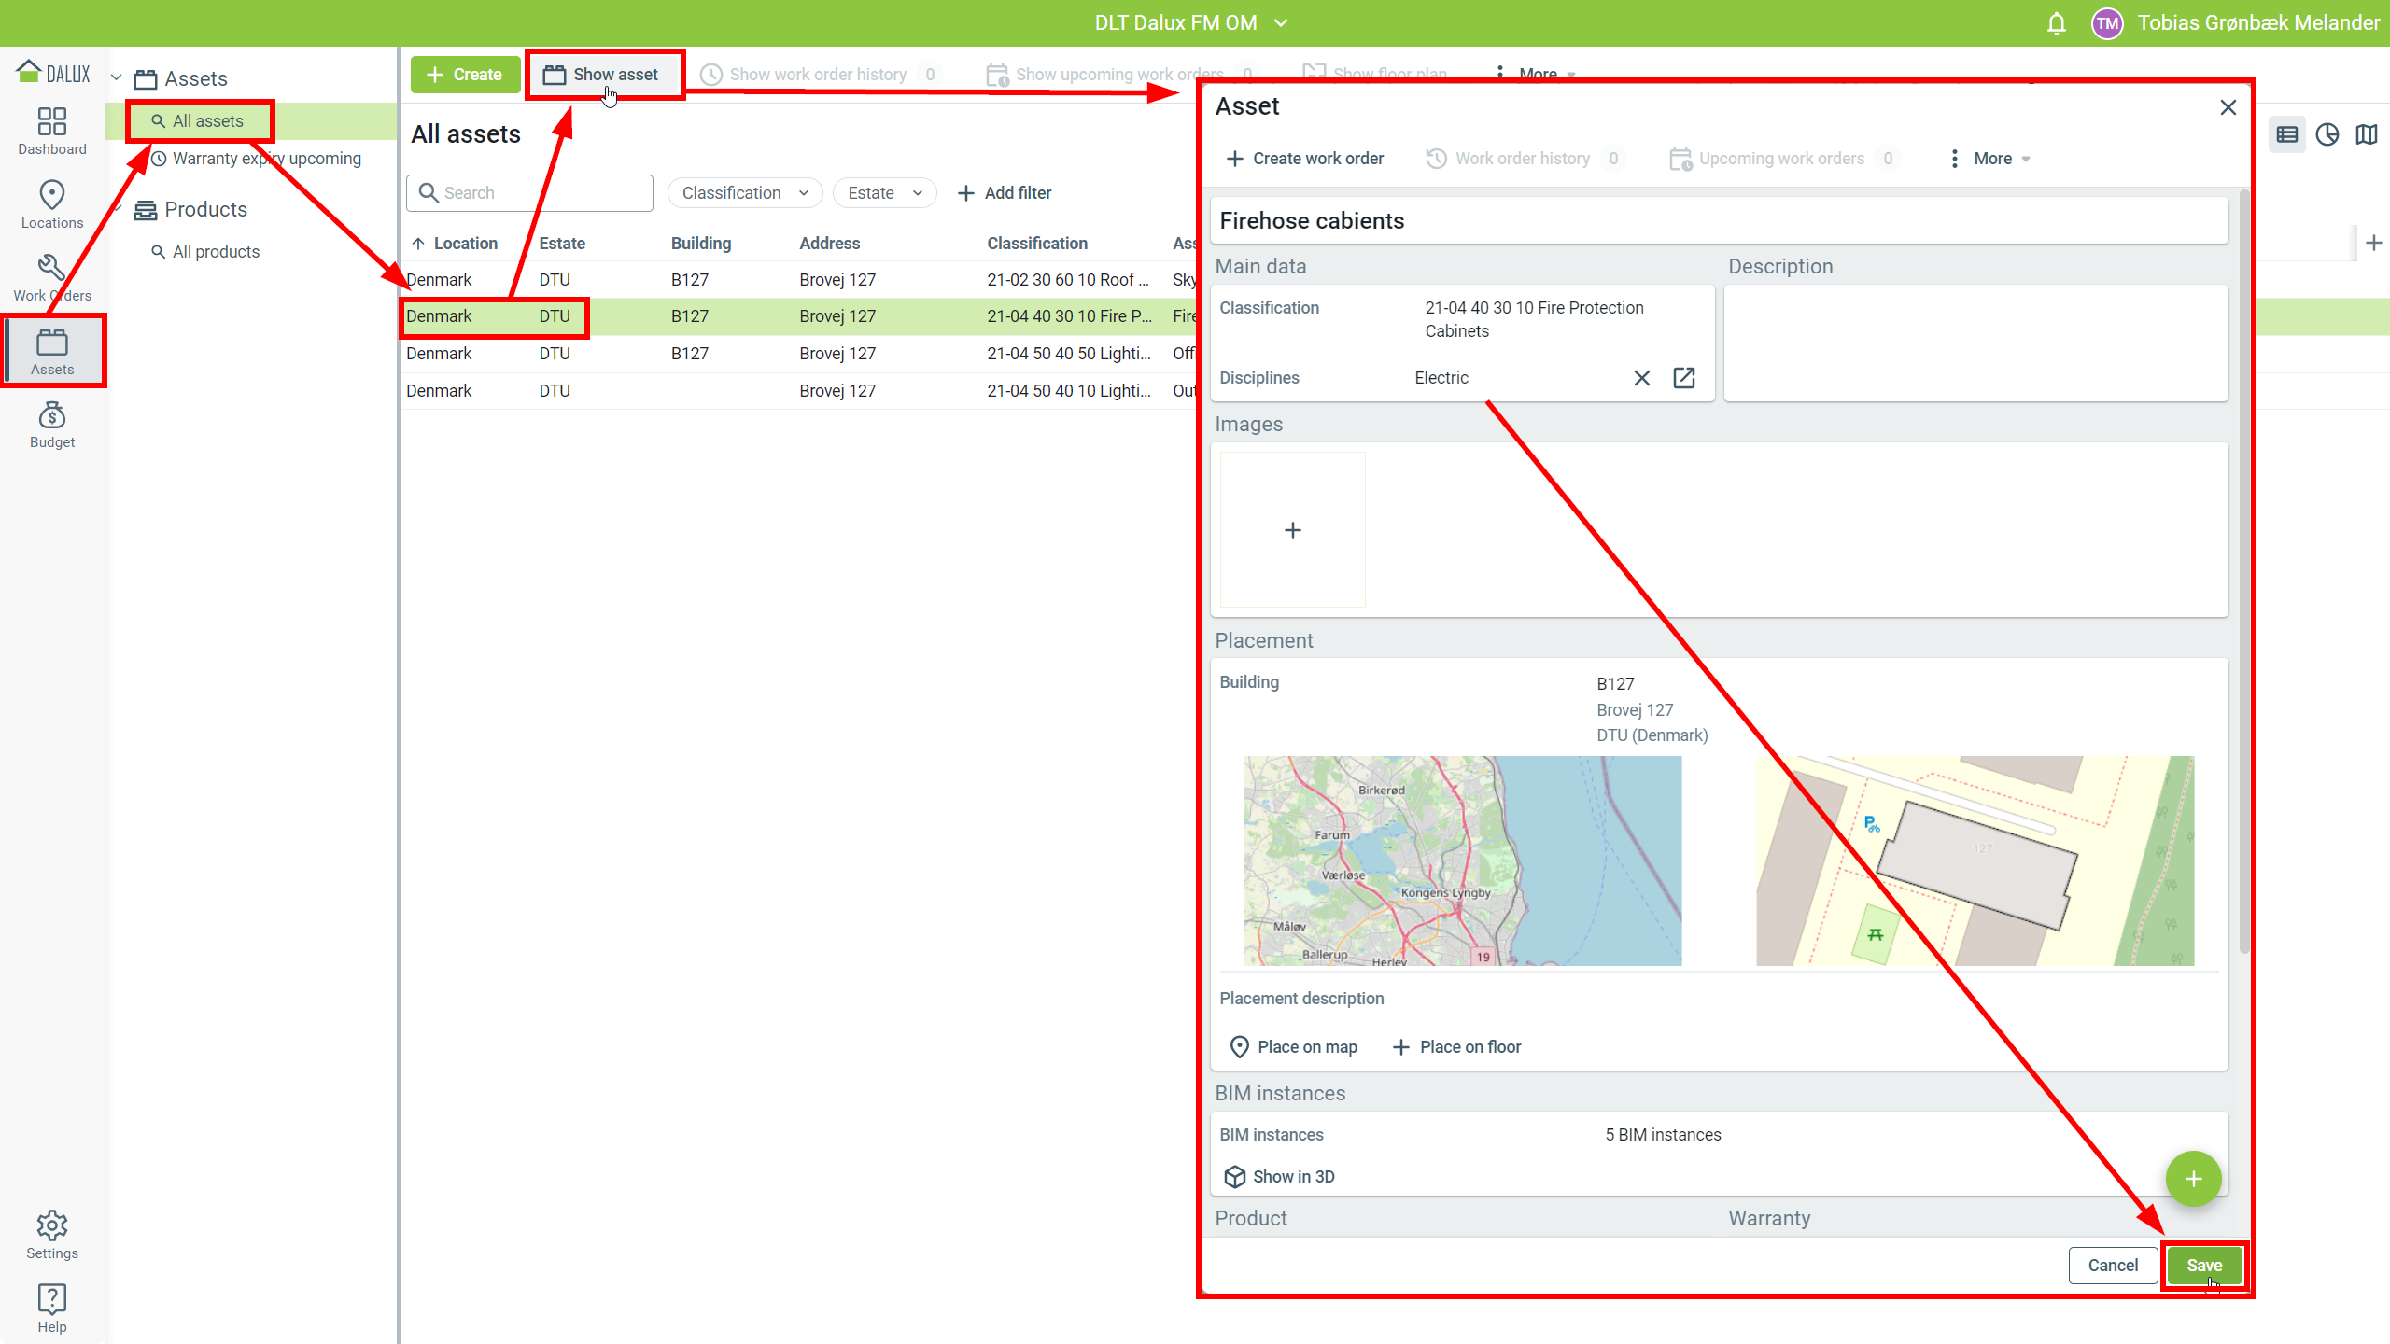Switch to list view toggle
Viewport: 2390px width, 1344px height.
pos(2286,134)
